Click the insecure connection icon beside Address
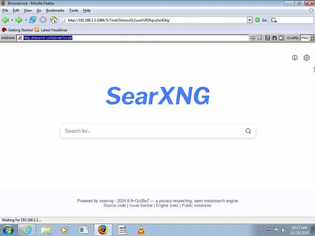The height and width of the screenshot is (236, 315). coord(20,38)
